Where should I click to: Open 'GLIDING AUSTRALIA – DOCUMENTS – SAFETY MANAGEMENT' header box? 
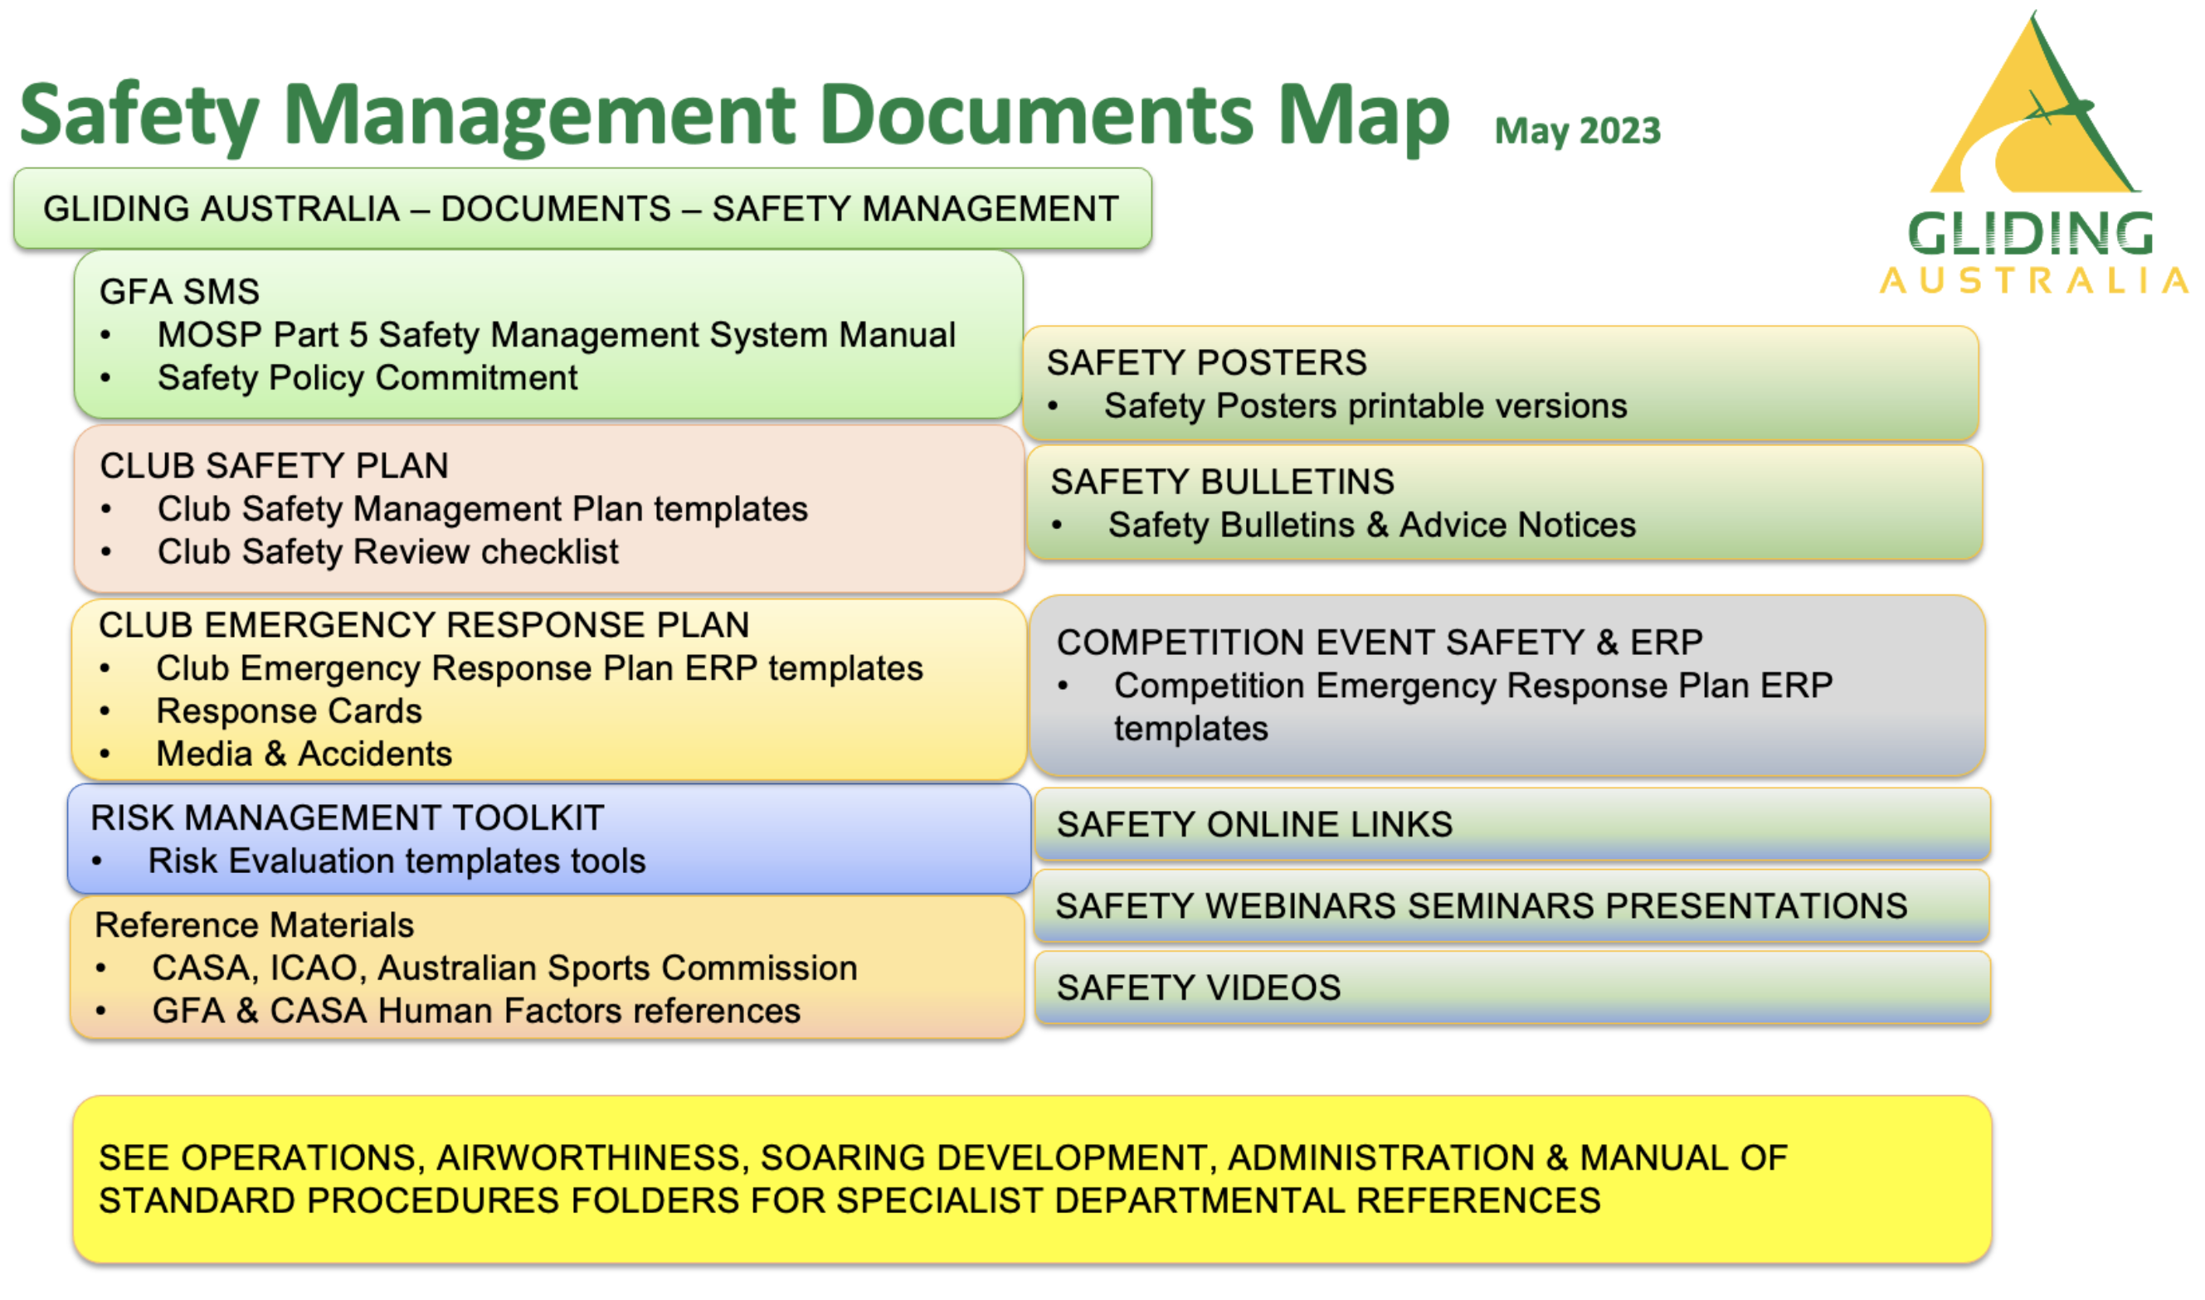(582, 208)
